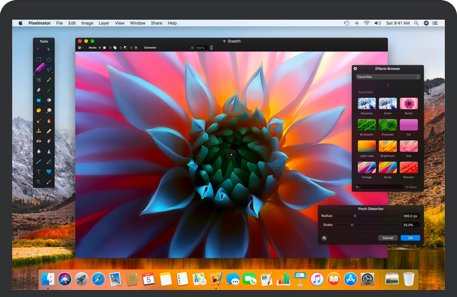Click the reset arrow in Pinch Distortion
The image size is (457, 297).
tap(324, 238)
